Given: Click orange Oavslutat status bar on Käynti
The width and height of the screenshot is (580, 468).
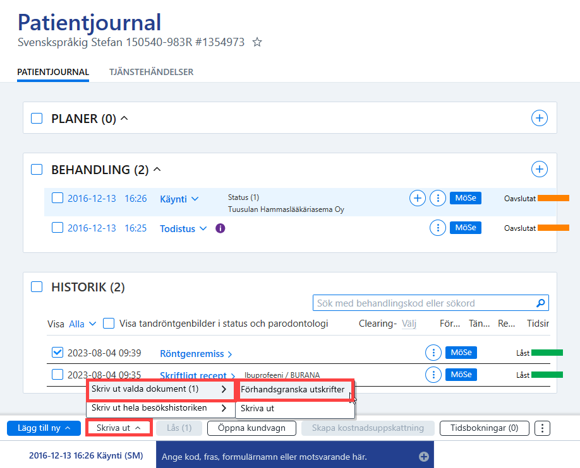Looking at the screenshot, I should [553, 198].
